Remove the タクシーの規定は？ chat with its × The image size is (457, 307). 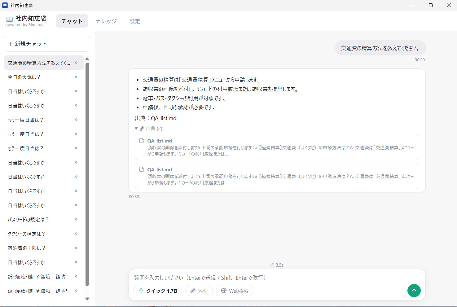(76, 234)
